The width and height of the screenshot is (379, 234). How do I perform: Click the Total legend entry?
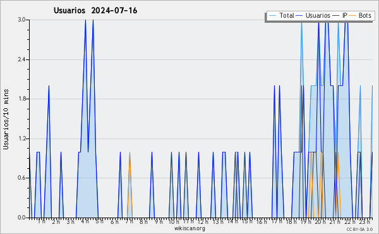point(281,15)
